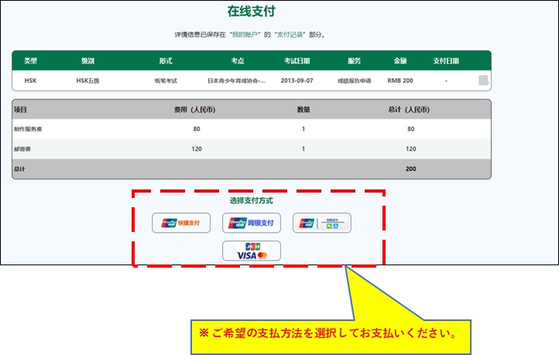559x355 pixels.
Task: Click the 邮寄费 postage row
Action: 23,148
